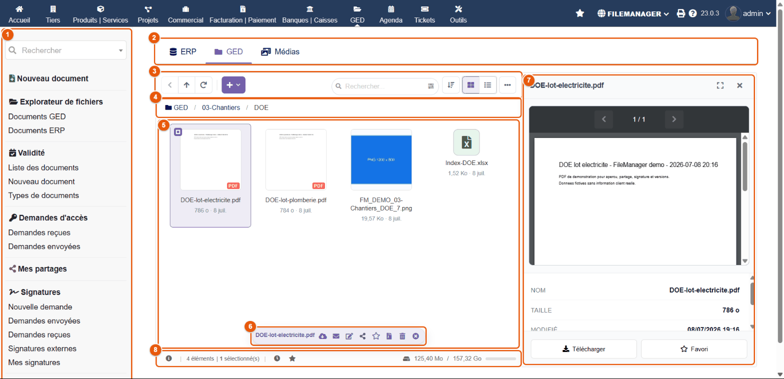
Task: Open Banques | Caisses menu
Action: pyautogui.click(x=309, y=14)
